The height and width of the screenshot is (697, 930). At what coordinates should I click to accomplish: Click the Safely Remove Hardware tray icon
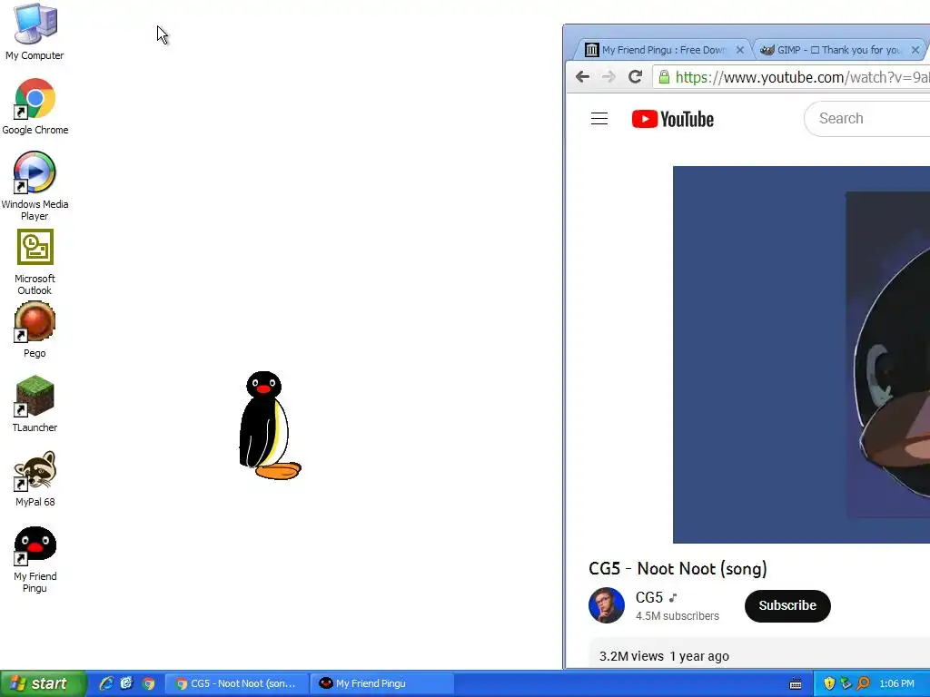846,683
